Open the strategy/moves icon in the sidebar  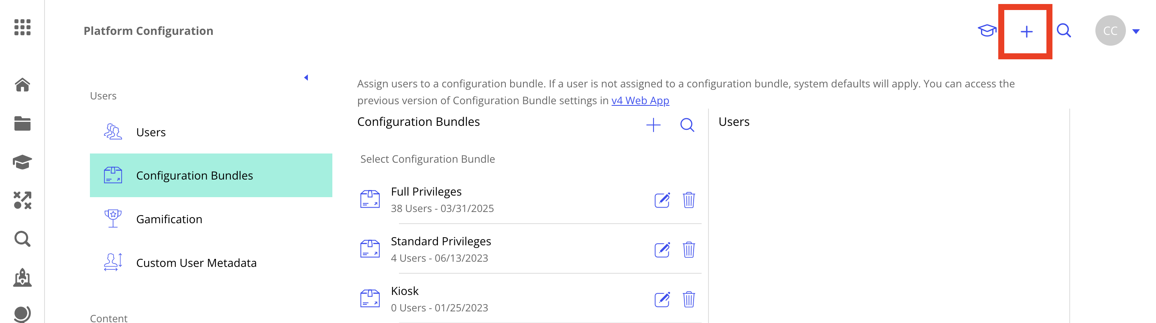23,201
